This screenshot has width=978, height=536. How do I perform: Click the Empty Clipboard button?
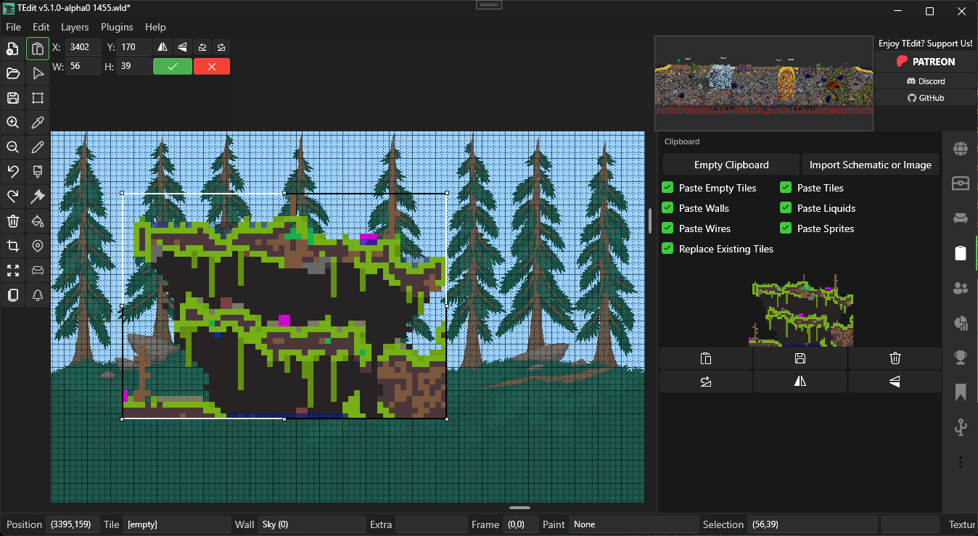coord(731,165)
